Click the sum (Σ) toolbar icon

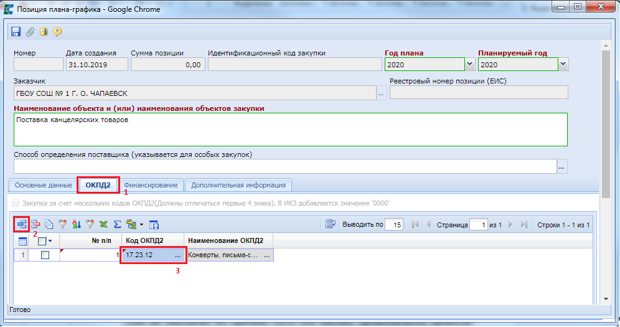(x=117, y=224)
